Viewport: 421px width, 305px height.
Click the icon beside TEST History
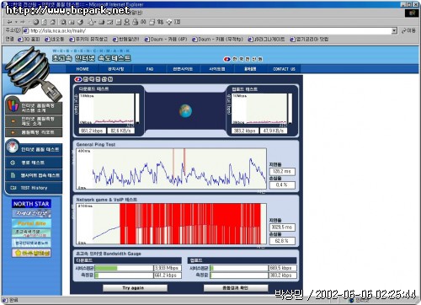point(13,188)
